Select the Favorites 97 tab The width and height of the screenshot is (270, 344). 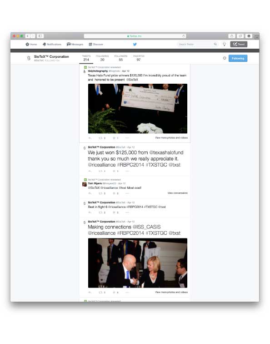(x=139, y=58)
